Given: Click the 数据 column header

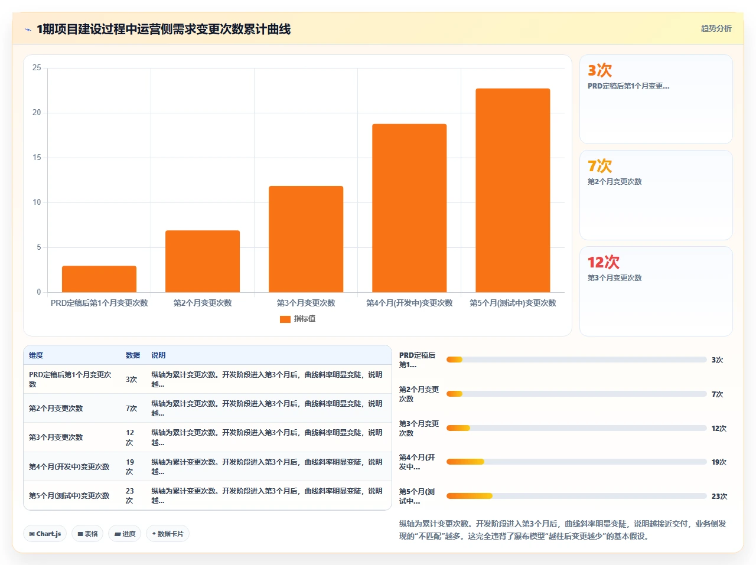Looking at the screenshot, I should pos(133,355).
